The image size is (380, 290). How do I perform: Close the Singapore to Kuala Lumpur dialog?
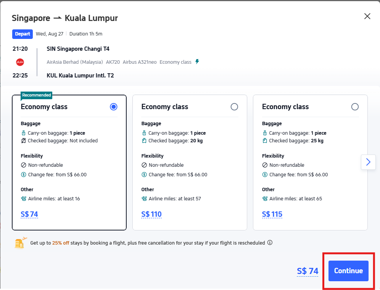point(367,16)
